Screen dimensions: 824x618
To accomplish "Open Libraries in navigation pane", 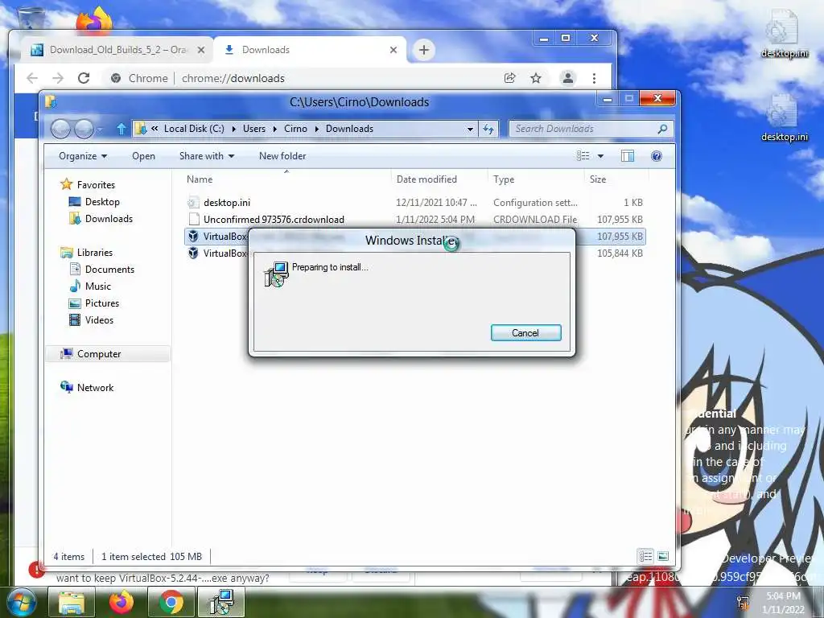I will point(95,252).
